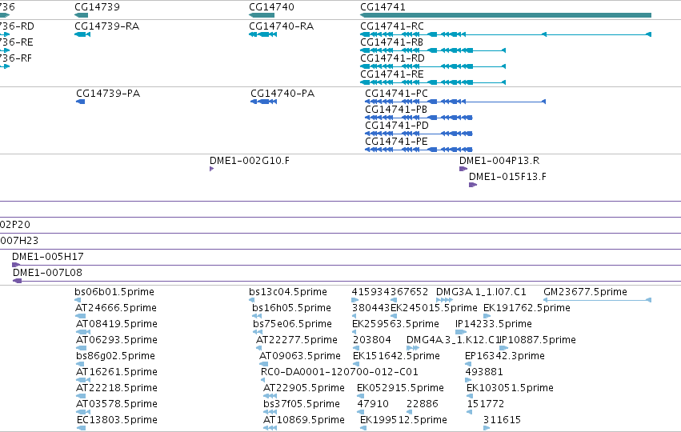Screen dimensions: 681x432
Task: Choose the bs37f05.5prime EST label
Action: pos(302,404)
